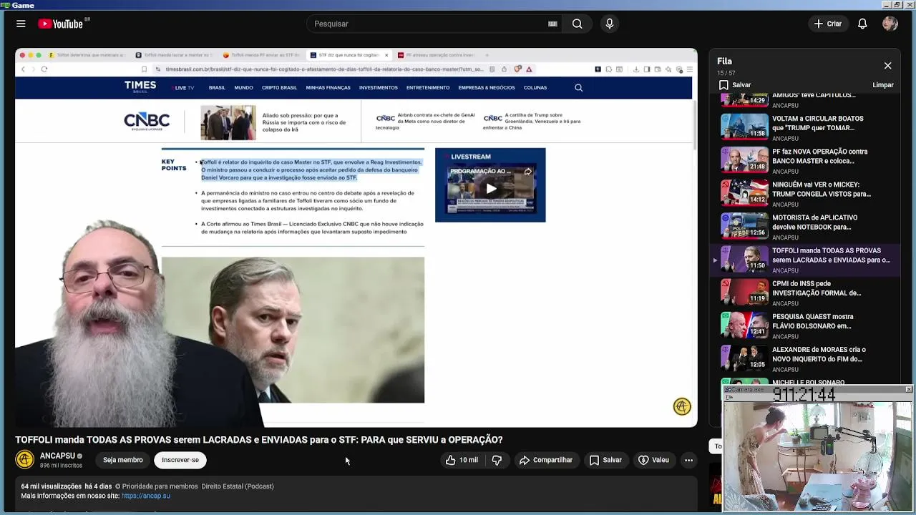Viewport: 916px width, 515px height.
Task: Click the ANCAPSU watermark in the video
Action: click(x=682, y=406)
